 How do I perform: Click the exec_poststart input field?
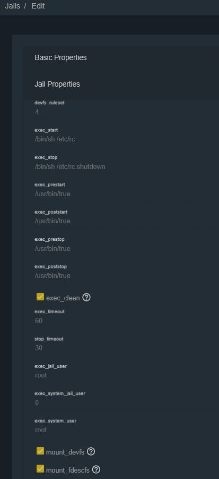(x=127, y=221)
